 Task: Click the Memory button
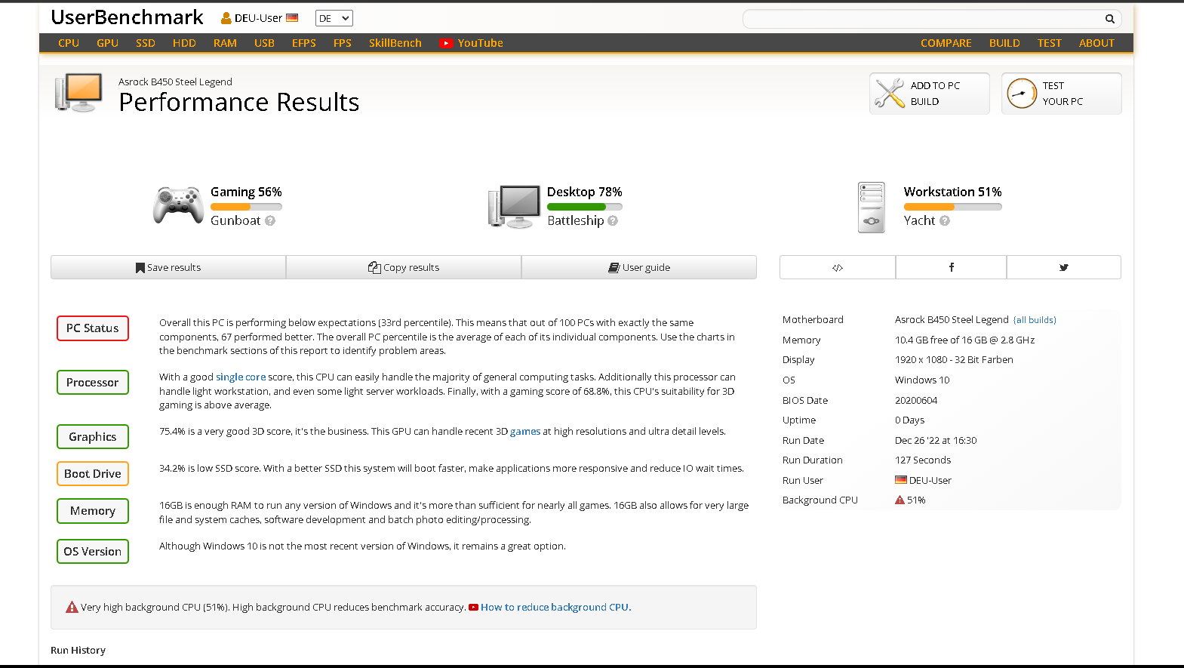(93, 511)
